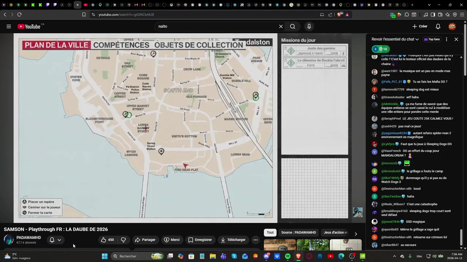Open the media control music note icon
The height and width of the screenshot is (262, 467).
pos(426,15)
